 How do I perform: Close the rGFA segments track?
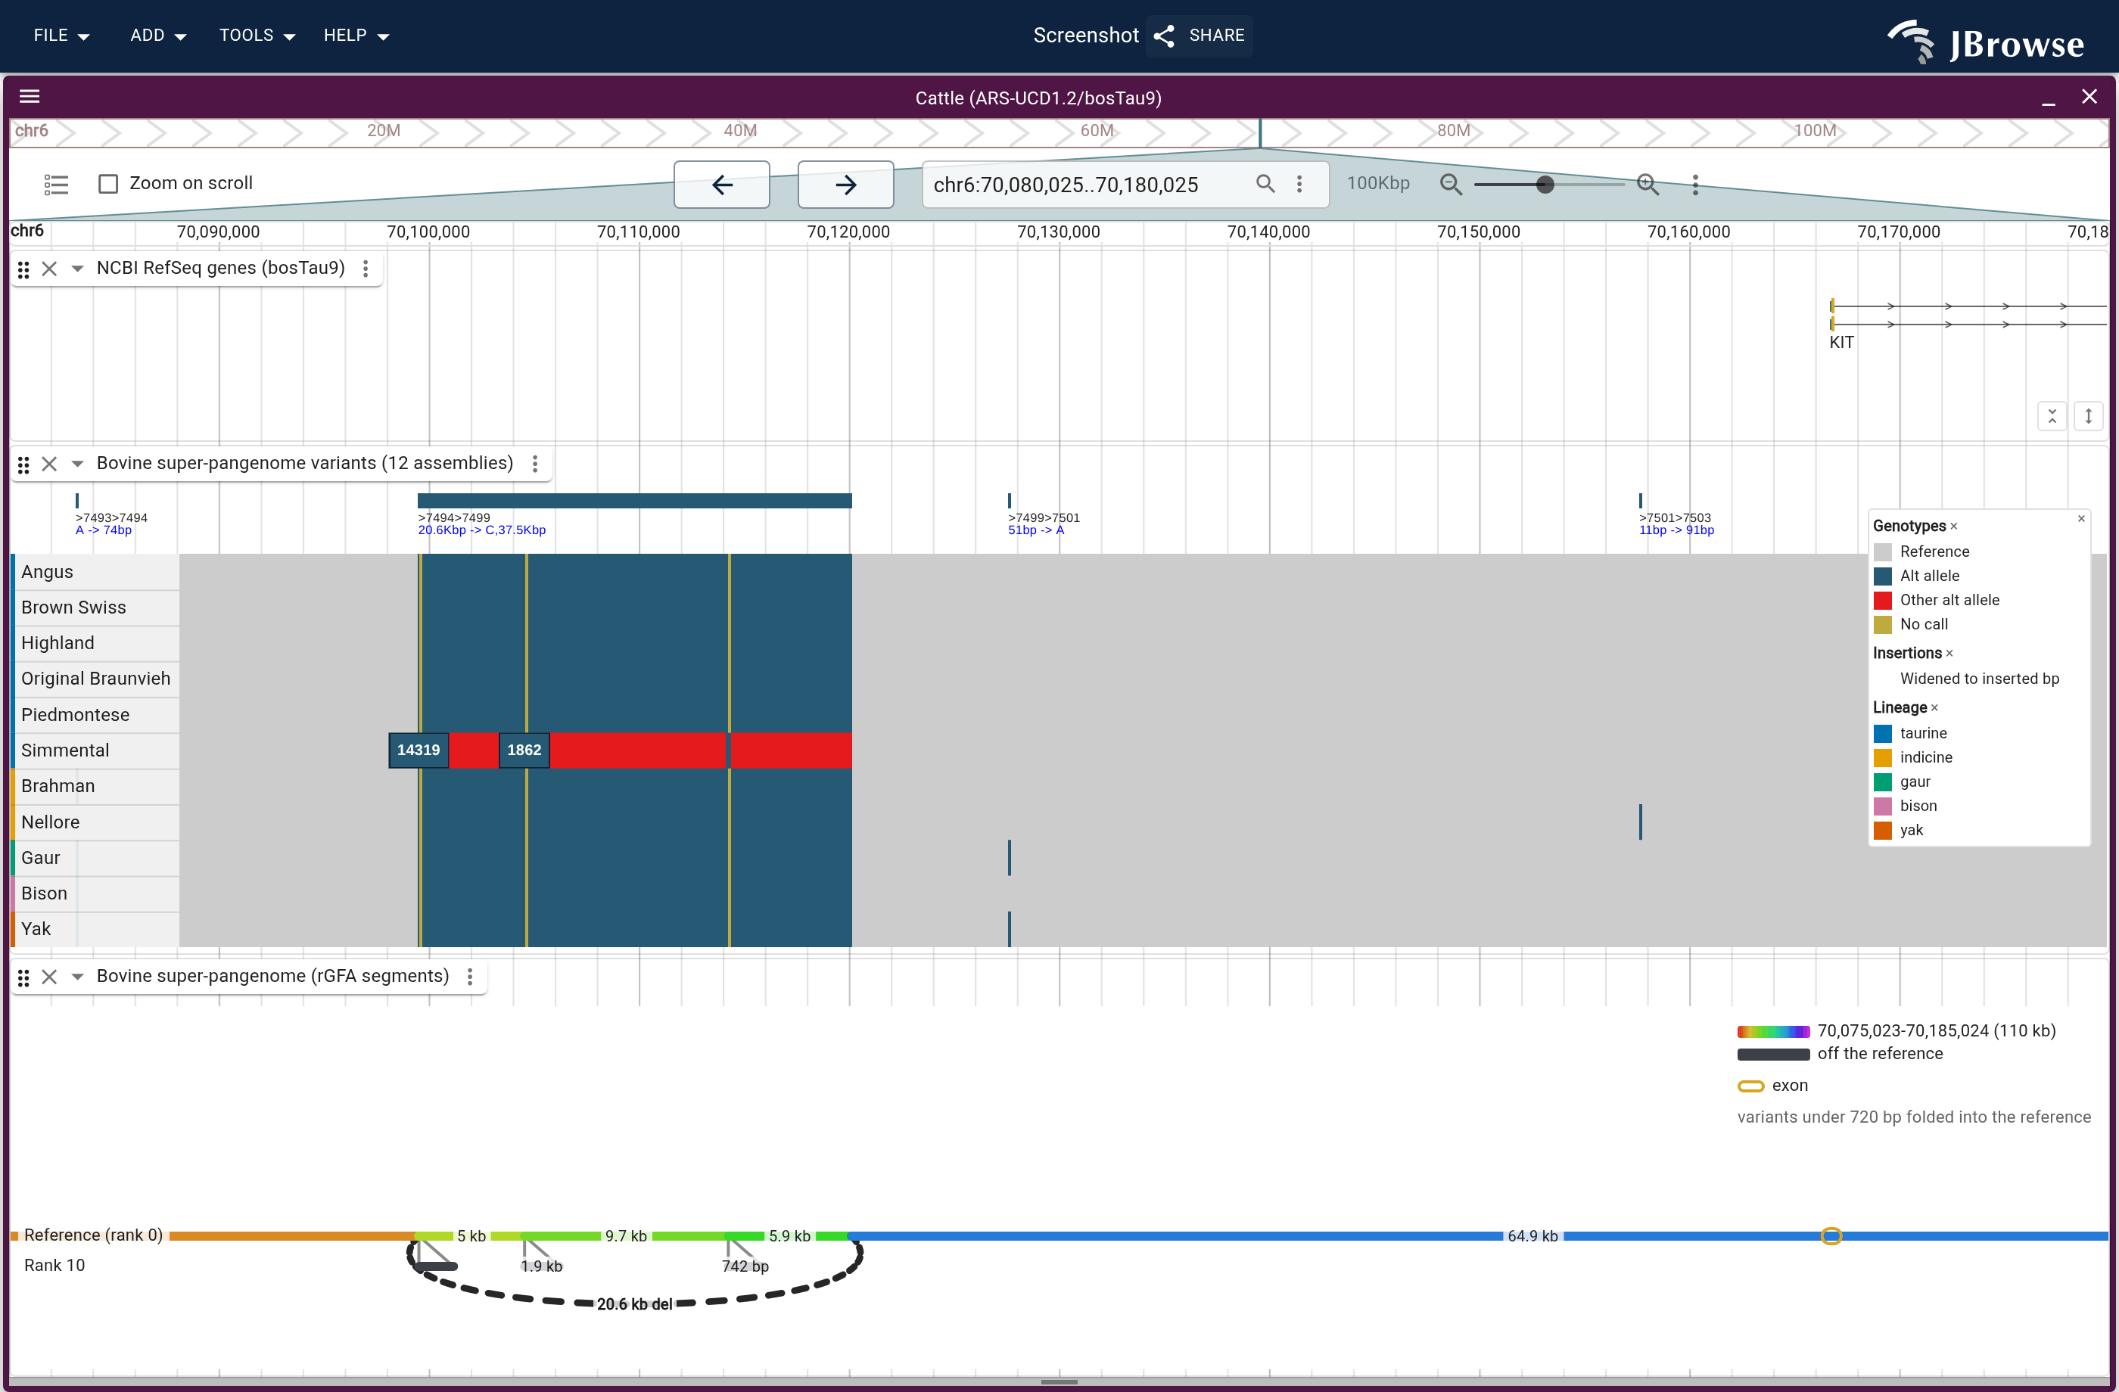click(50, 977)
